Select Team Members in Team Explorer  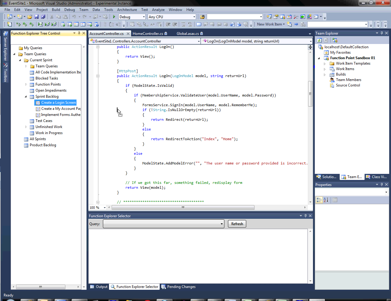coord(348,80)
